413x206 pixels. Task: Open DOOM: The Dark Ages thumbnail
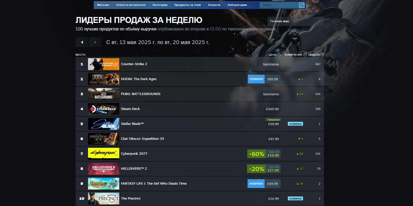coord(104,79)
